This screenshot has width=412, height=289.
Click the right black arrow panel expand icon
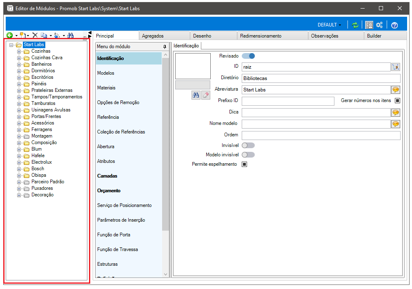coord(90,36)
